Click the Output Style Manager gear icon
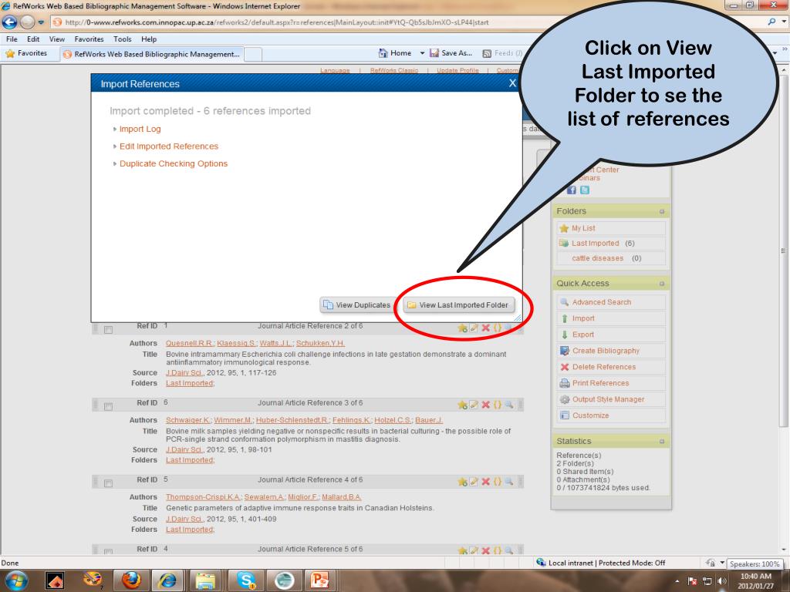 coord(564,399)
